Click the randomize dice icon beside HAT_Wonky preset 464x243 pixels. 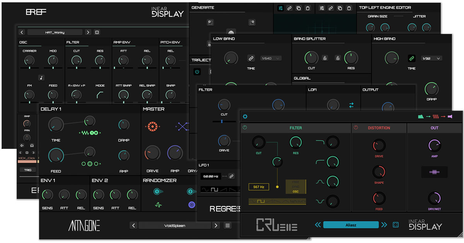(97, 32)
